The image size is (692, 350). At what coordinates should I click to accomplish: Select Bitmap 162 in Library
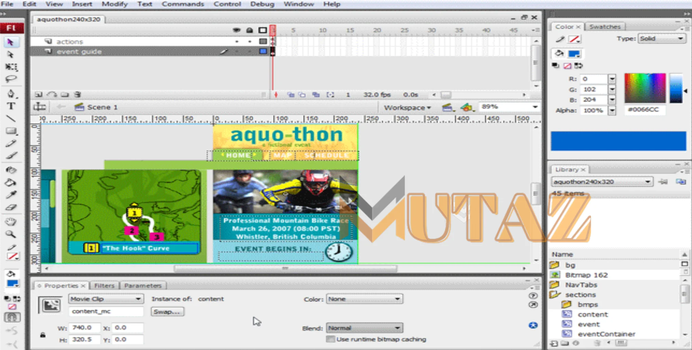[586, 275]
